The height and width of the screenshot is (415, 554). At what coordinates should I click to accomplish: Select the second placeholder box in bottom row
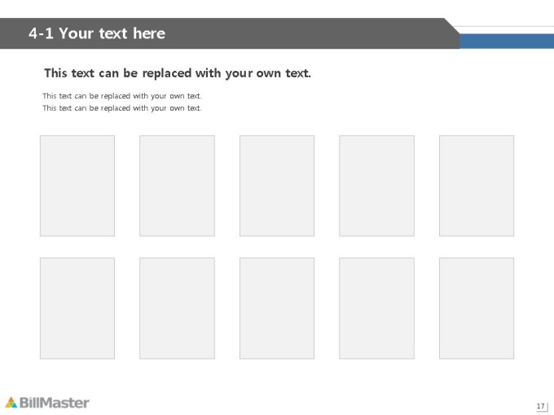coord(177,308)
